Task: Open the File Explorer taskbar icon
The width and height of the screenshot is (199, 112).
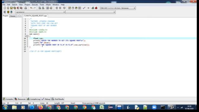Action: click(14, 107)
